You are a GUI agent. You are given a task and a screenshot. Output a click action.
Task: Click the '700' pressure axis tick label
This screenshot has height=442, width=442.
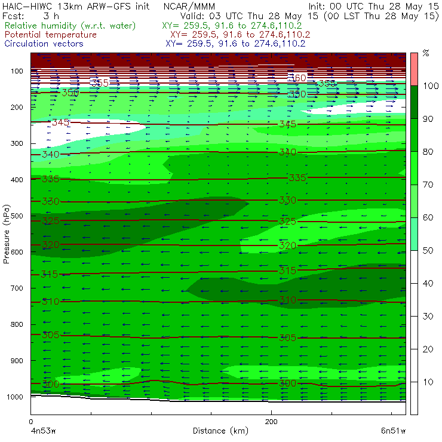coord(17,288)
